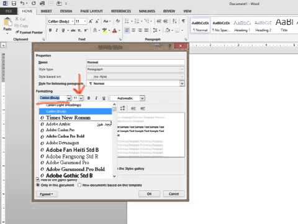
Task: Click the Italic button in the dialog formatting row
Action: (x=96, y=98)
